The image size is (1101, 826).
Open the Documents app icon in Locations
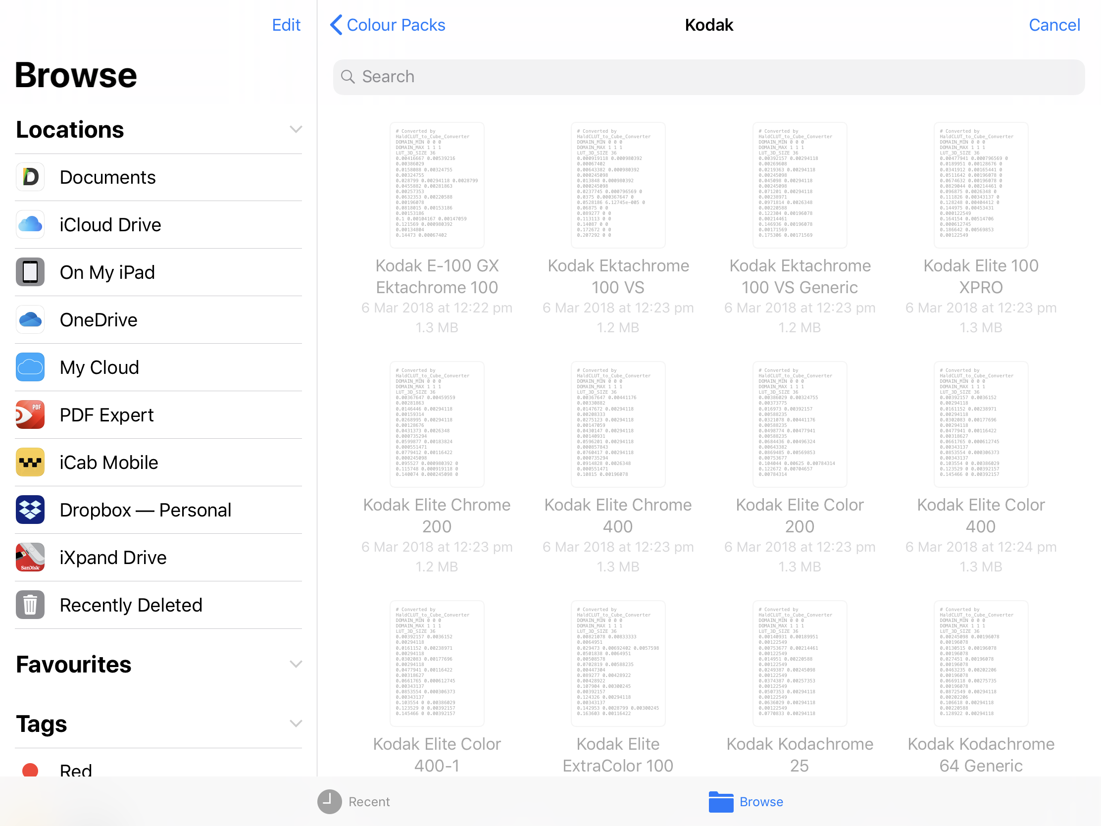pyautogui.click(x=30, y=177)
